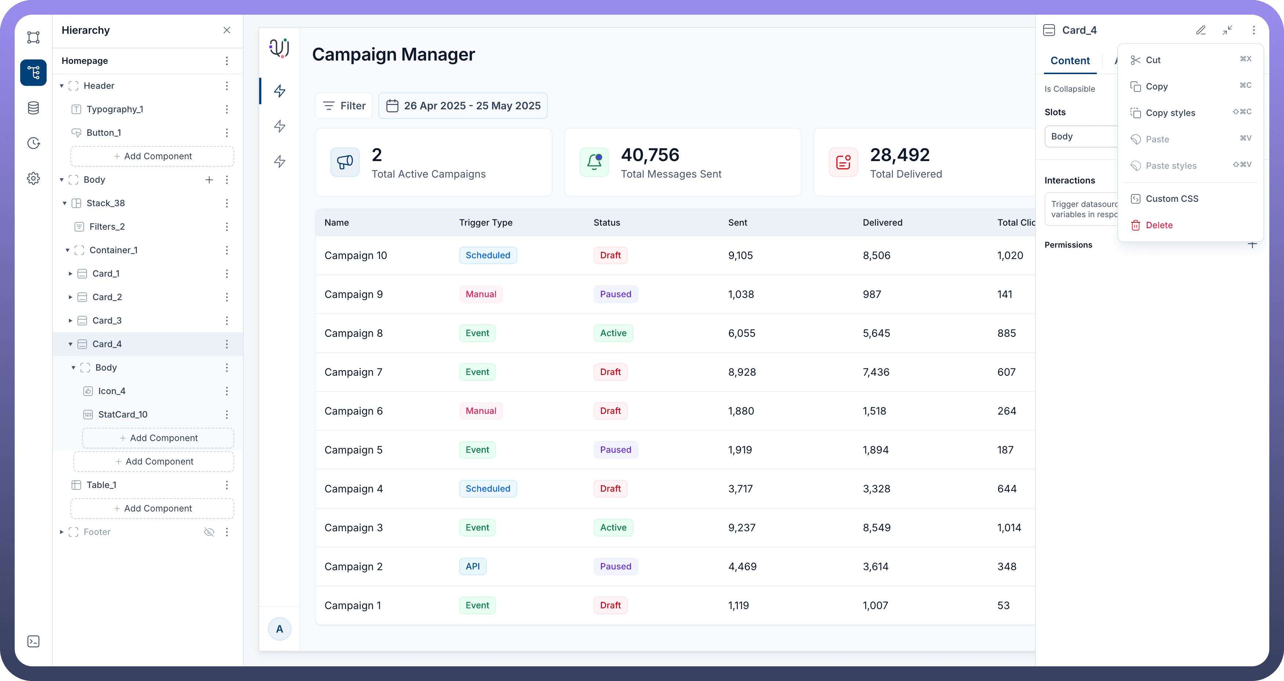Open the date range picker field

tap(463, 106)
